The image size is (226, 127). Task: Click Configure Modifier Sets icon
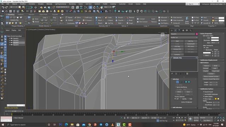(187, 74)
